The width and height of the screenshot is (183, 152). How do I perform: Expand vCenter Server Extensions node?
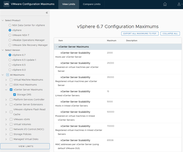pyautogui.click(x=6, y=105)
